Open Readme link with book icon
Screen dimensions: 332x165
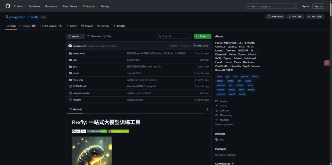point(222,101)
